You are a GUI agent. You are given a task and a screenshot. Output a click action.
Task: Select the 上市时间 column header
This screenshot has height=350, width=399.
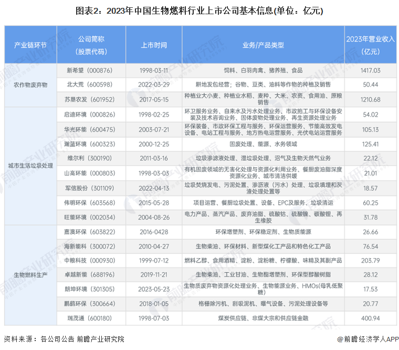pyautogui.click(x=154, y=45)
